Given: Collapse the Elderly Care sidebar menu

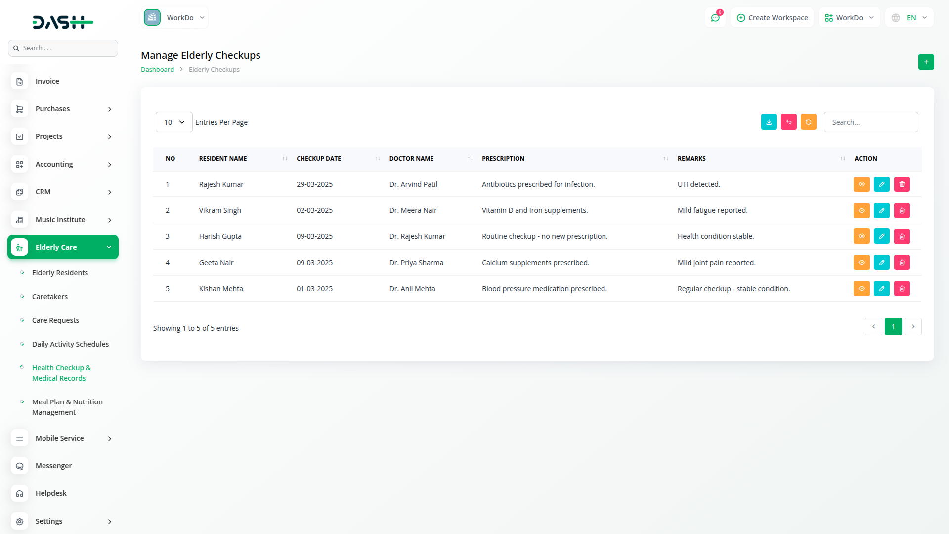Looking at the screenshot, I should pos(63,247).
